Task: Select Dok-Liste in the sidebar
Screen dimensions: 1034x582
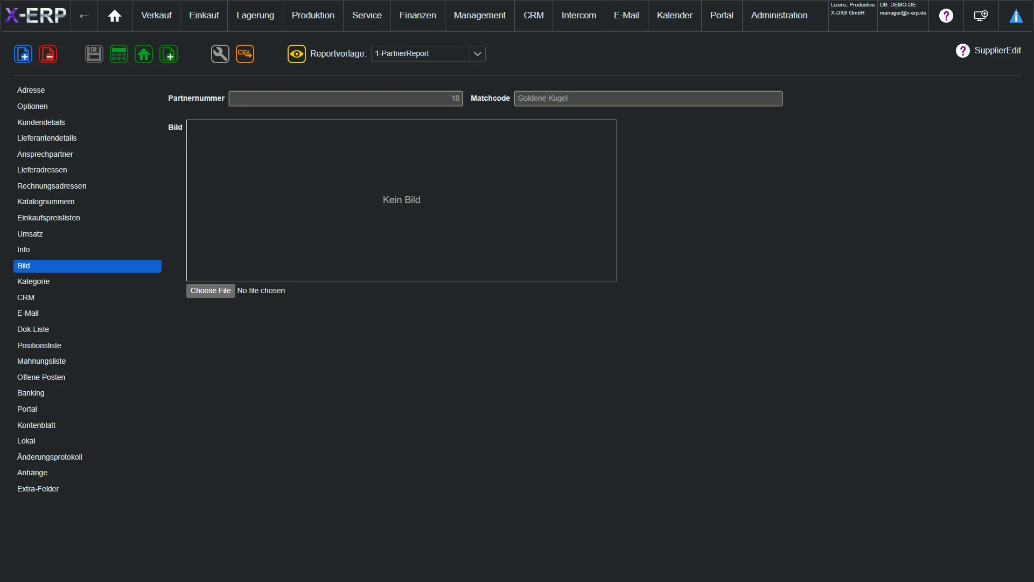Action: [87, 330]
